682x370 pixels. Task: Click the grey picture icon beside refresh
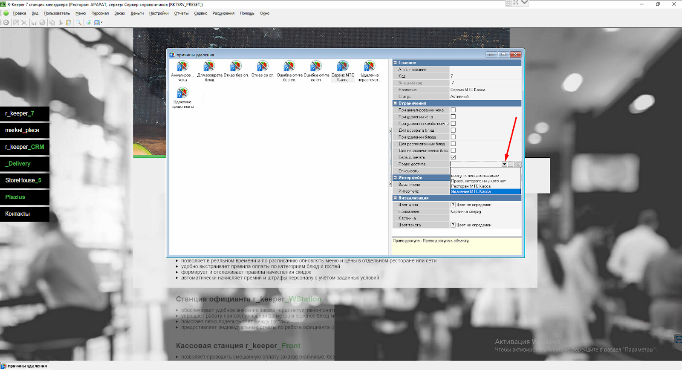(x=16, y=23)
